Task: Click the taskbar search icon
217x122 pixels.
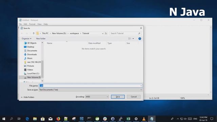Action: (12, 119)
